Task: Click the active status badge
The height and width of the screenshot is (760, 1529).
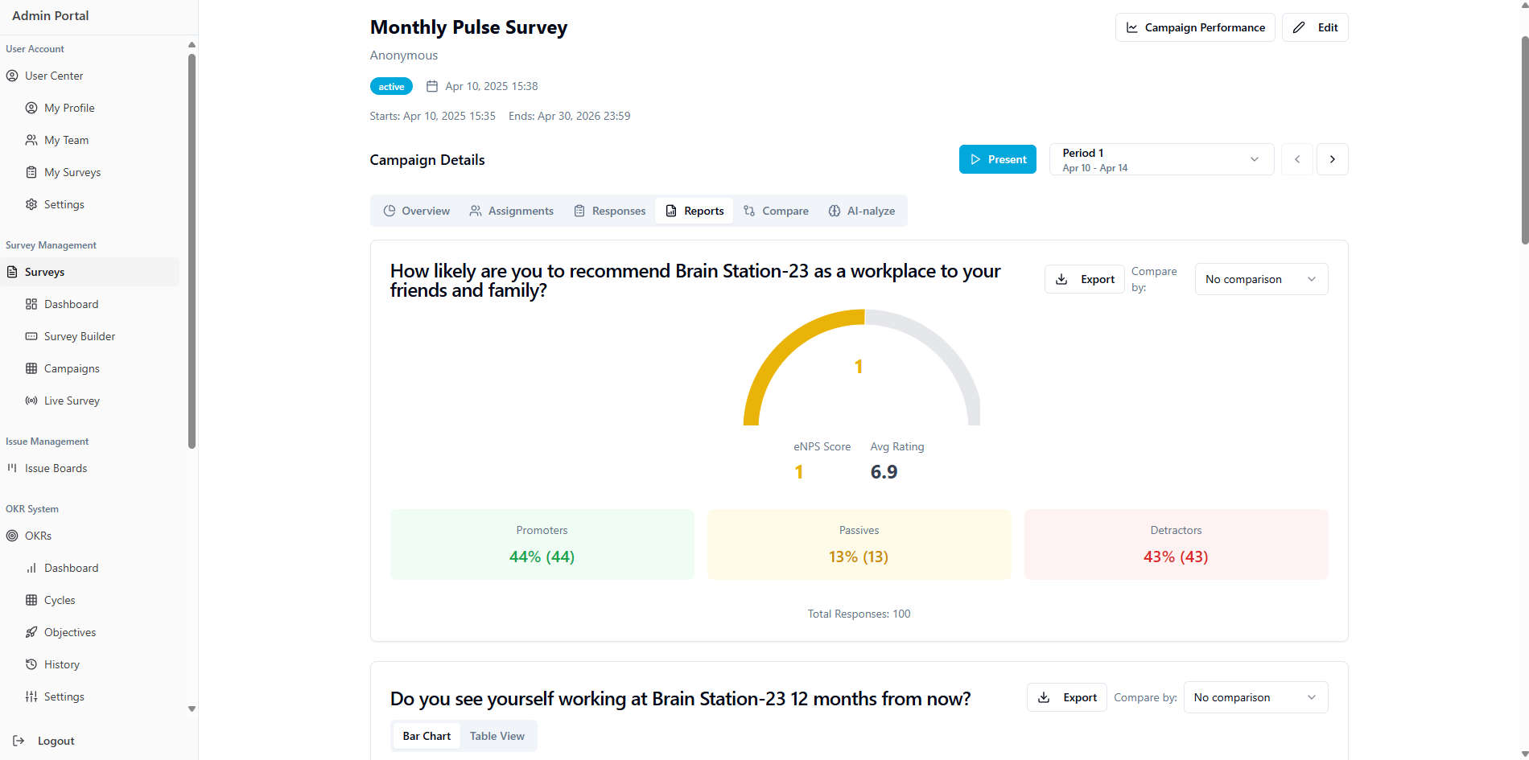Action: click(391, 86)
